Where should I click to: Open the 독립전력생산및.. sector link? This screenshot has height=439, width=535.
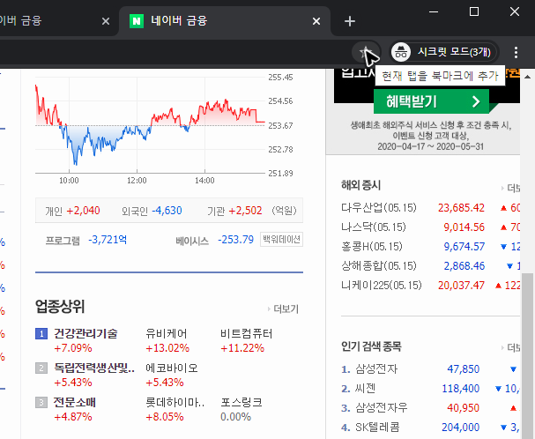(94, 368)
